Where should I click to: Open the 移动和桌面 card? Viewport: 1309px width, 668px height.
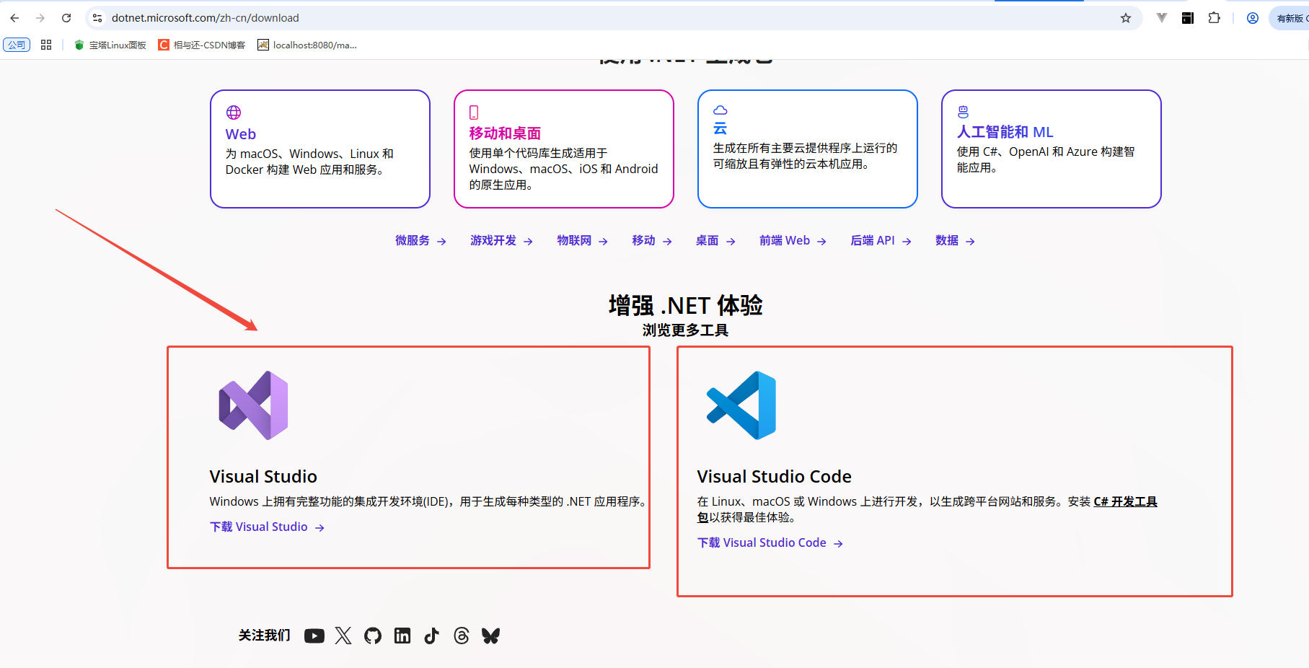564,149
